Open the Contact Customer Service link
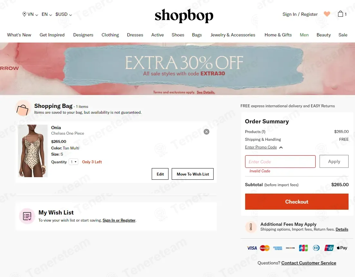Image resolution: width=355 pixels, height=277 pixels. (x=309, y=263)
